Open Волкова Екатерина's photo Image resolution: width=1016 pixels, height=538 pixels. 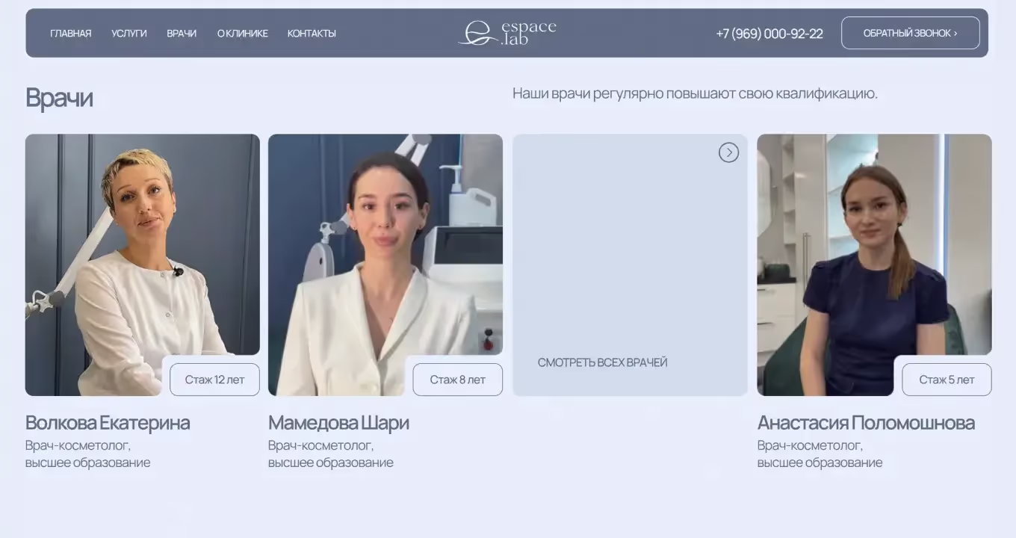point(143,265)
